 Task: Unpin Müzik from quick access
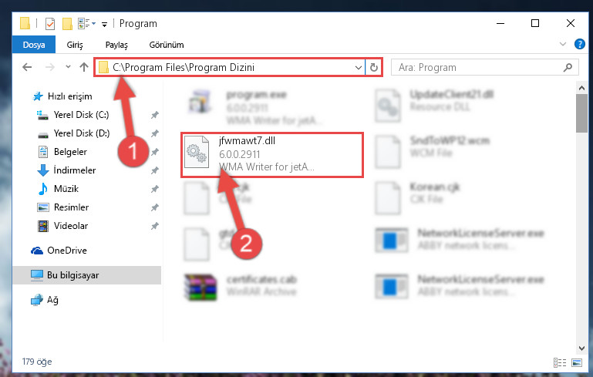pyautogui.click(x=154, y=189)
